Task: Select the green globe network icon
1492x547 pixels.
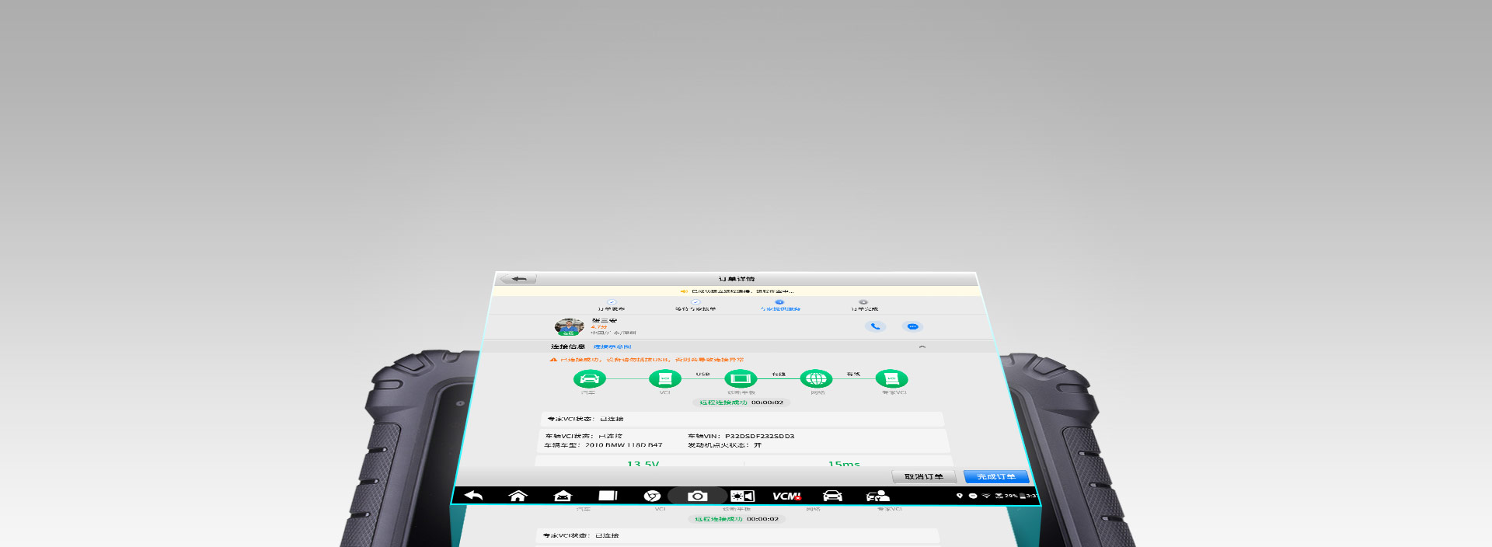Action: pos(816,379)
